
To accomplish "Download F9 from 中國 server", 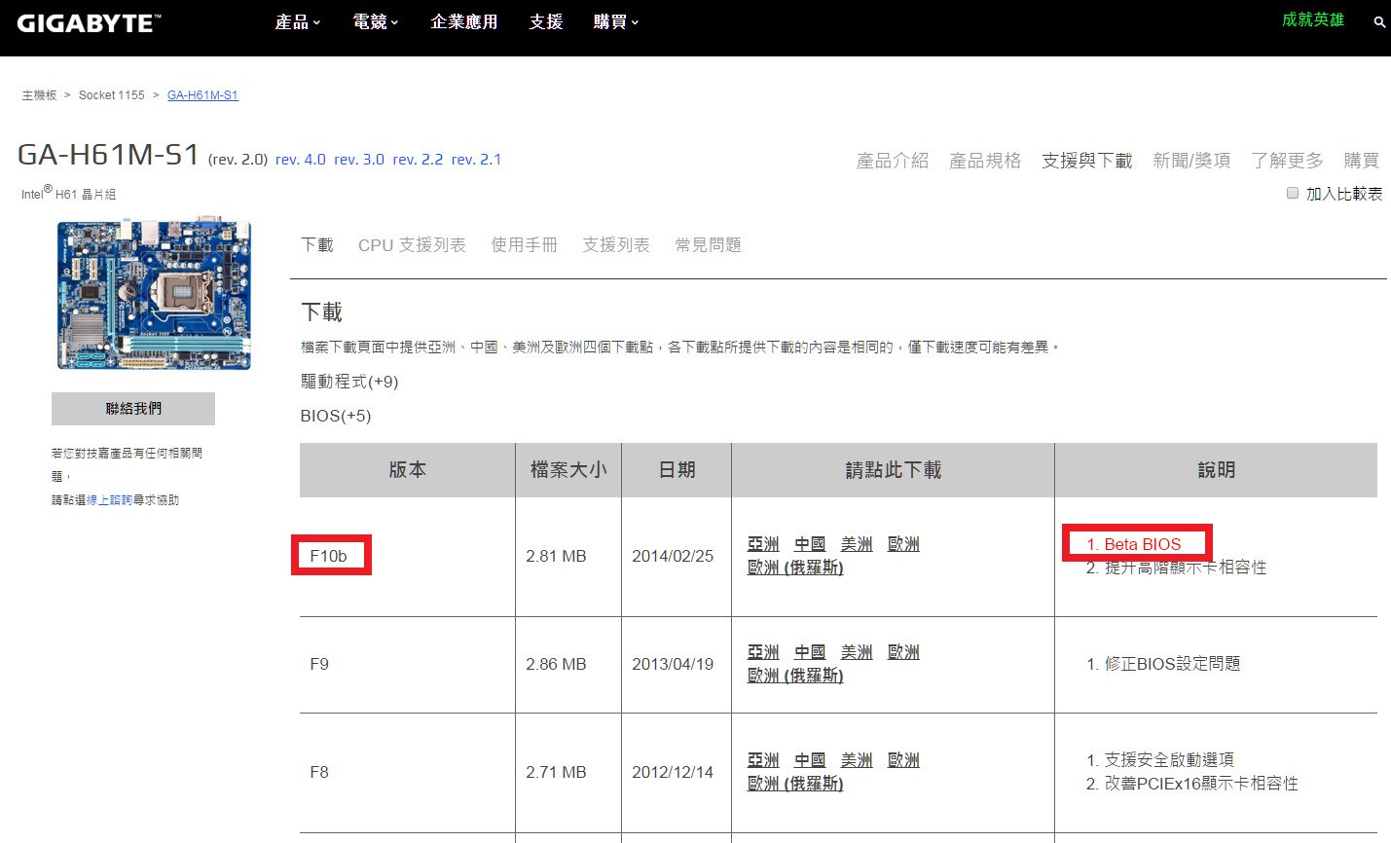I will (810, 652).
